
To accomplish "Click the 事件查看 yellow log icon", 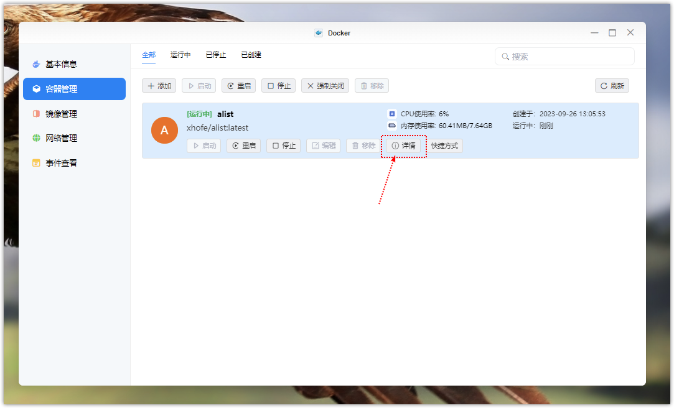I will point(36,163).
